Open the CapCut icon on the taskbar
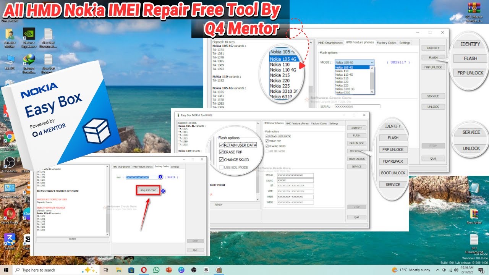 tap(206, 270)
